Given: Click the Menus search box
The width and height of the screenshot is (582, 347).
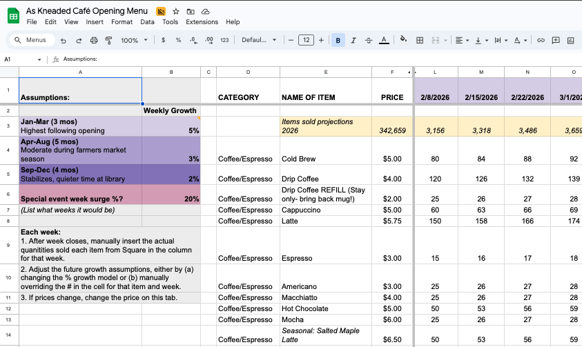Looking at the screenshot, I should (x=32, y=40).
